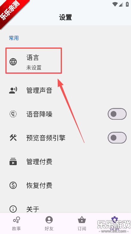
Task: Tap the info icon beside 关于
Action: click(x=13, y=209)
